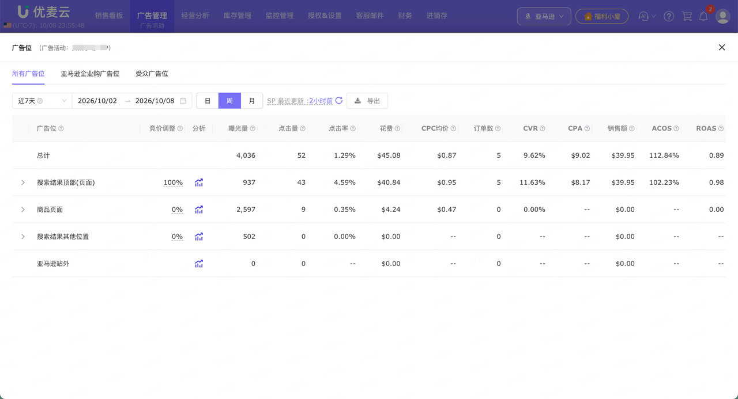The image size is (738, 399).
Task: Open the 广告管理 menu
Action: point(152,16)
